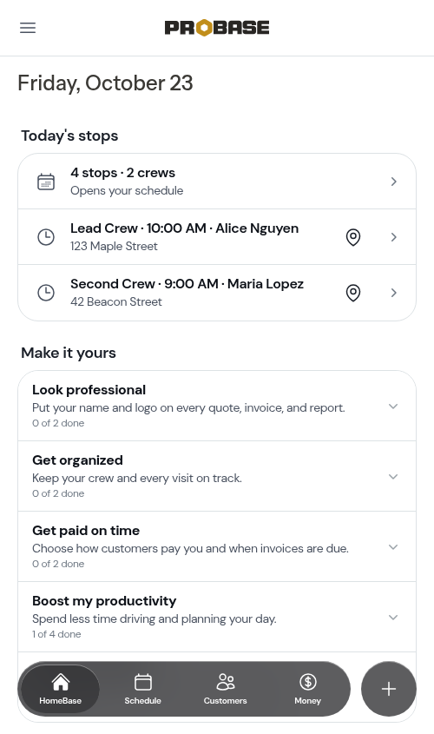The height and width of the screenshot is (734, 434).
Task: Expand the Get paid on time section
Action: tap(217, 546)
